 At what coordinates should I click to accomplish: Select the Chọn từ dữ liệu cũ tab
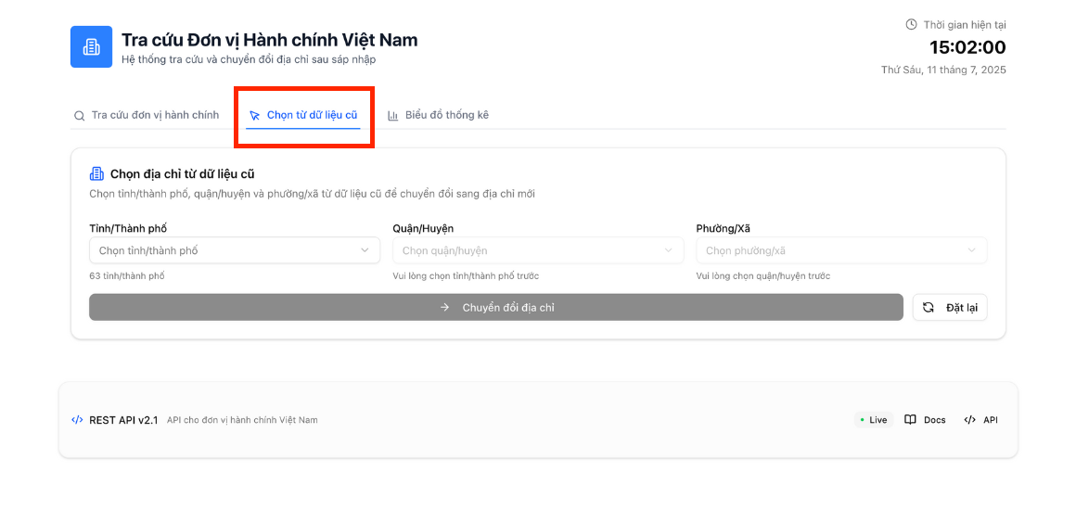coord(311,115)
